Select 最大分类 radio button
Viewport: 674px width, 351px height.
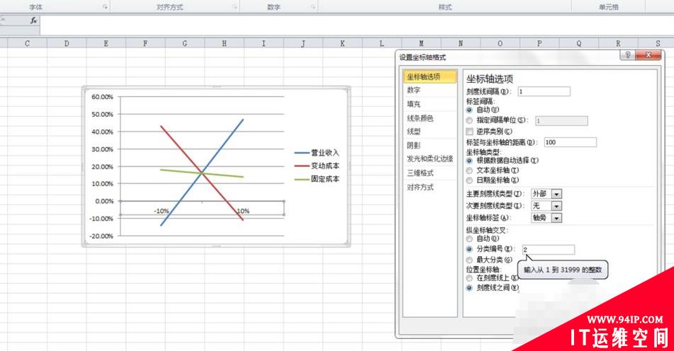pos(469,260)
